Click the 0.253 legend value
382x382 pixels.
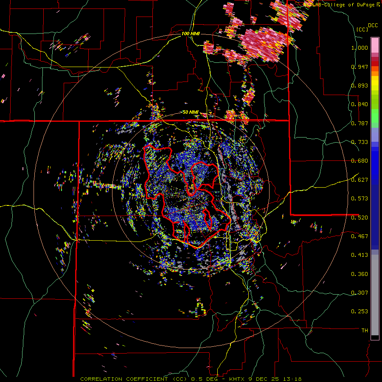[360, 312]
